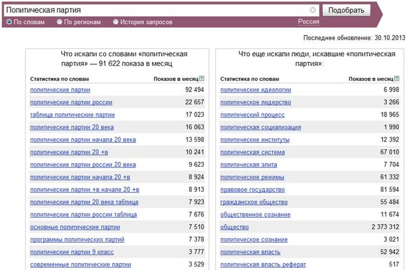
Task: Open 'программы политических партий' link
Action: click(x=77, y=240)
